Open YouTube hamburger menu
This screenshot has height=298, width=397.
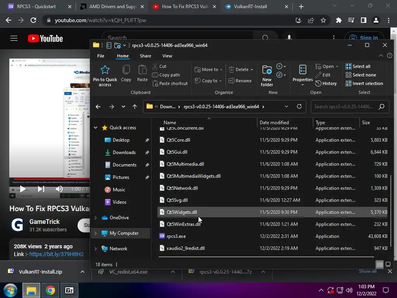tap(14, 38)
